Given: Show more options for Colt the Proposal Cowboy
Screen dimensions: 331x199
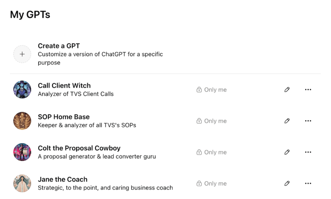Looking at the screenshot, I should [x=308, y=152].
